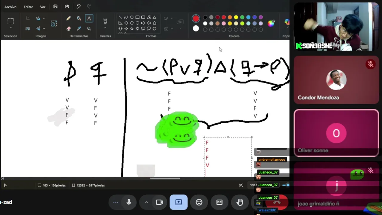
Task: Click the red leave call button
Action: [x=277, y=202]
